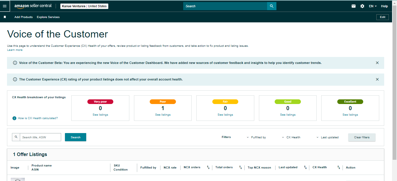Click the info icon beside CX Health calculated
The image size is (397, 181).
[x=14, y=118]
